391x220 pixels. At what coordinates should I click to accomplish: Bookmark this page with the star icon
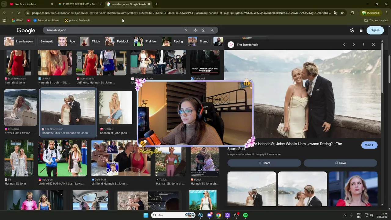tap(342, 13)
